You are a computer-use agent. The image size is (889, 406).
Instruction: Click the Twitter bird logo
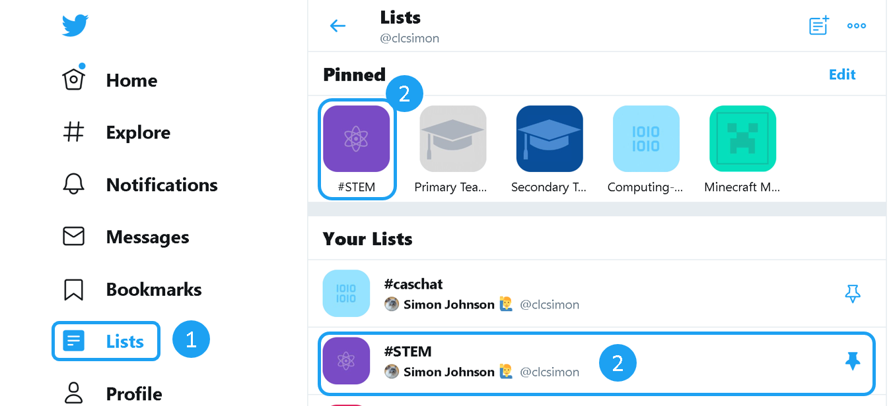pyautogui.click(x=75, y=26)
